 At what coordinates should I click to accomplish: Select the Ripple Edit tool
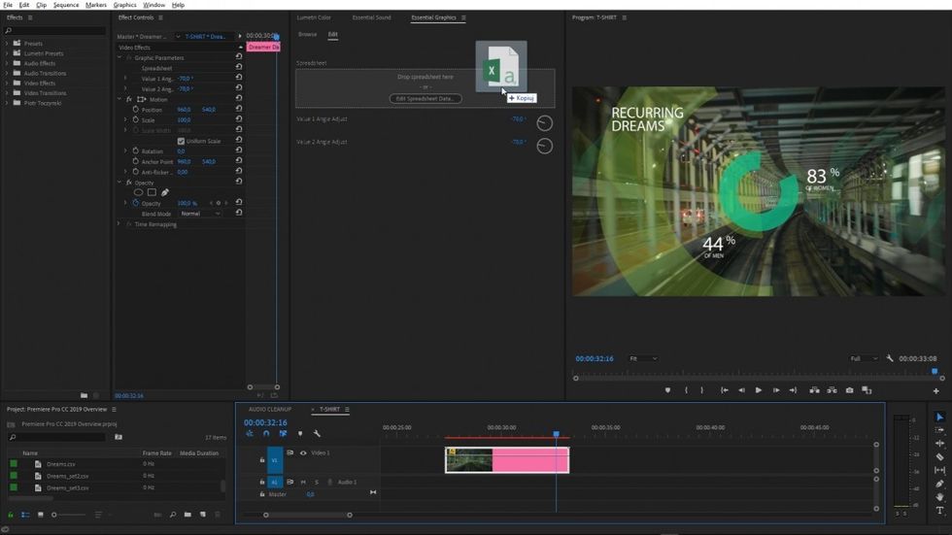click(939, 444)
